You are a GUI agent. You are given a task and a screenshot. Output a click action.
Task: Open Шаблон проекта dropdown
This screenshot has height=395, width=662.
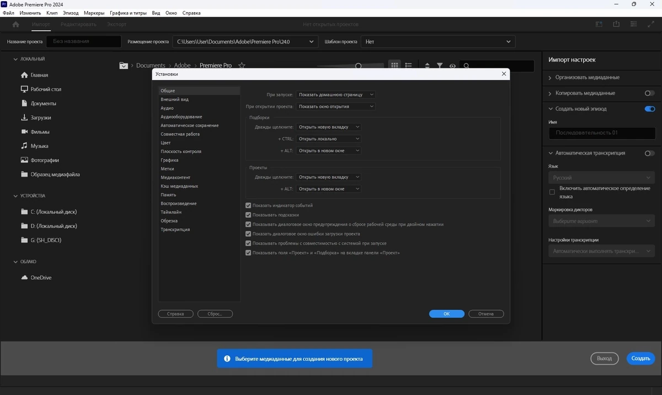438,41
